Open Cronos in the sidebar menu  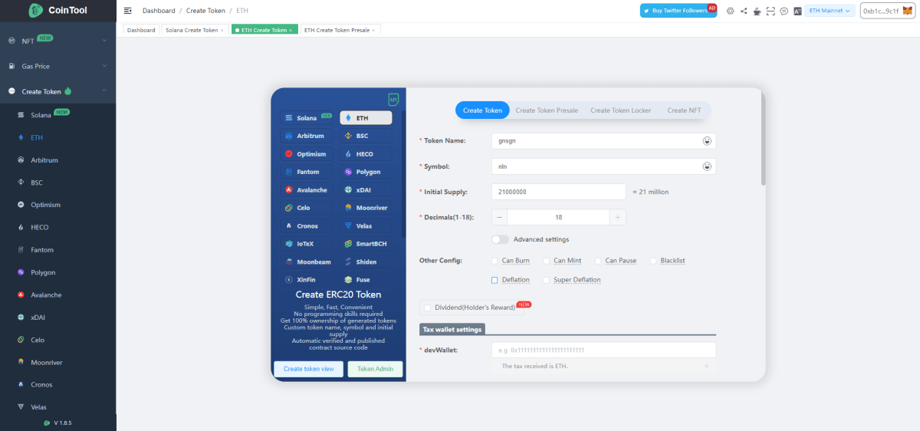58,384
